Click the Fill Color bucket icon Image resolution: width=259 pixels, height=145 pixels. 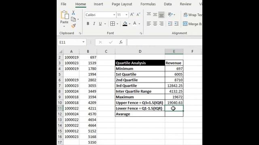click(125, 24)
